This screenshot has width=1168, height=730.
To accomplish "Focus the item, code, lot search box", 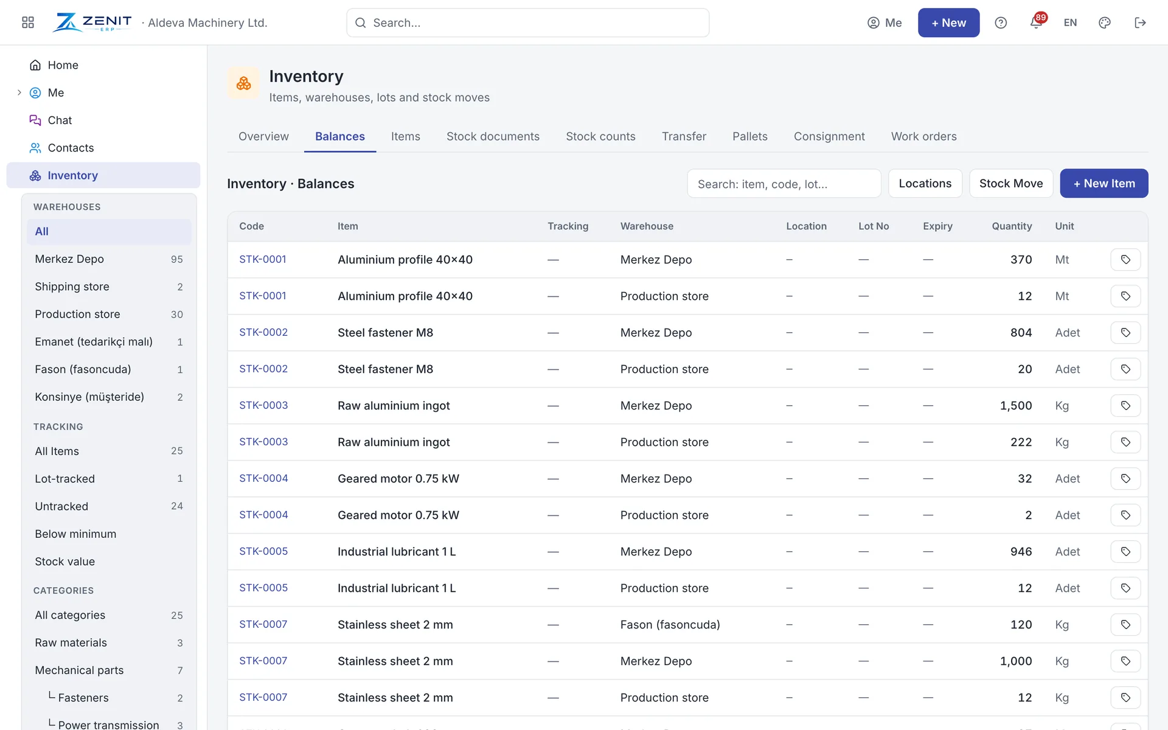I will coord(784,184).
